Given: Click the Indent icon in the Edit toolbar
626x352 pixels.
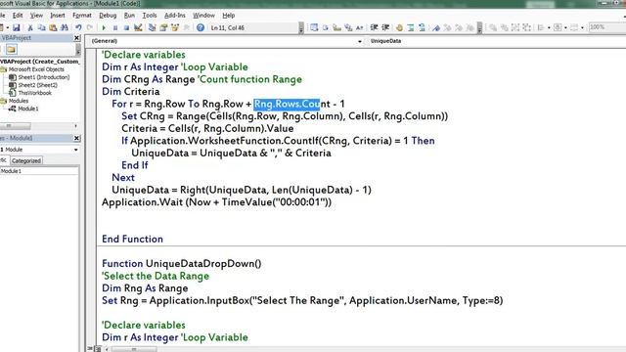Looking at the screenshot, I should [374, 27].
